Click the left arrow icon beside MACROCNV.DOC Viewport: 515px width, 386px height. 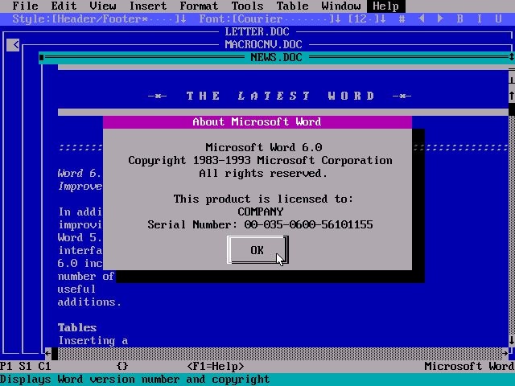13,45
